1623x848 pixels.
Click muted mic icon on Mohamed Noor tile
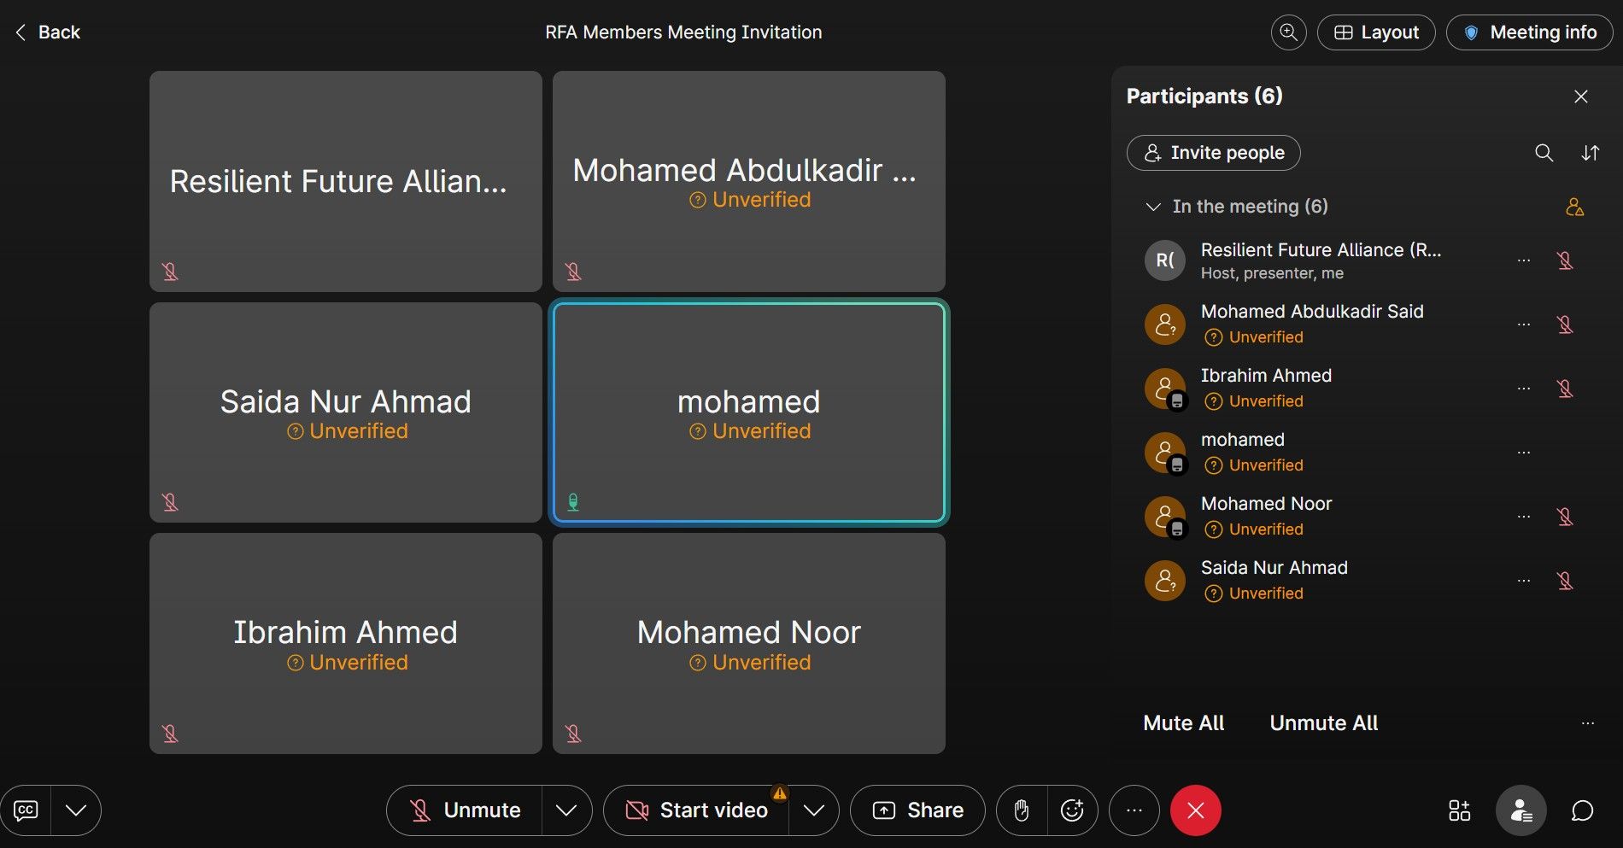[573, 734]
